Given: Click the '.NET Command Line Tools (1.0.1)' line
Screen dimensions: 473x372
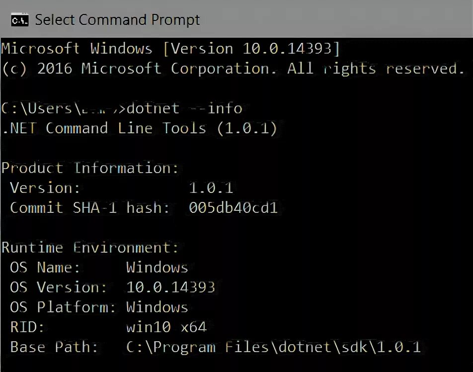Looking at the screenshot, I should (139, 128).
